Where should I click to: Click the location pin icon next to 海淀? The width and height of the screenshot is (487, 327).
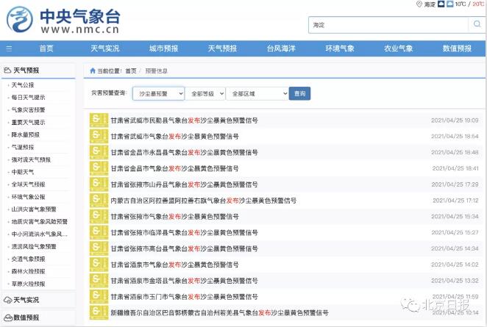tap(418, 4)
